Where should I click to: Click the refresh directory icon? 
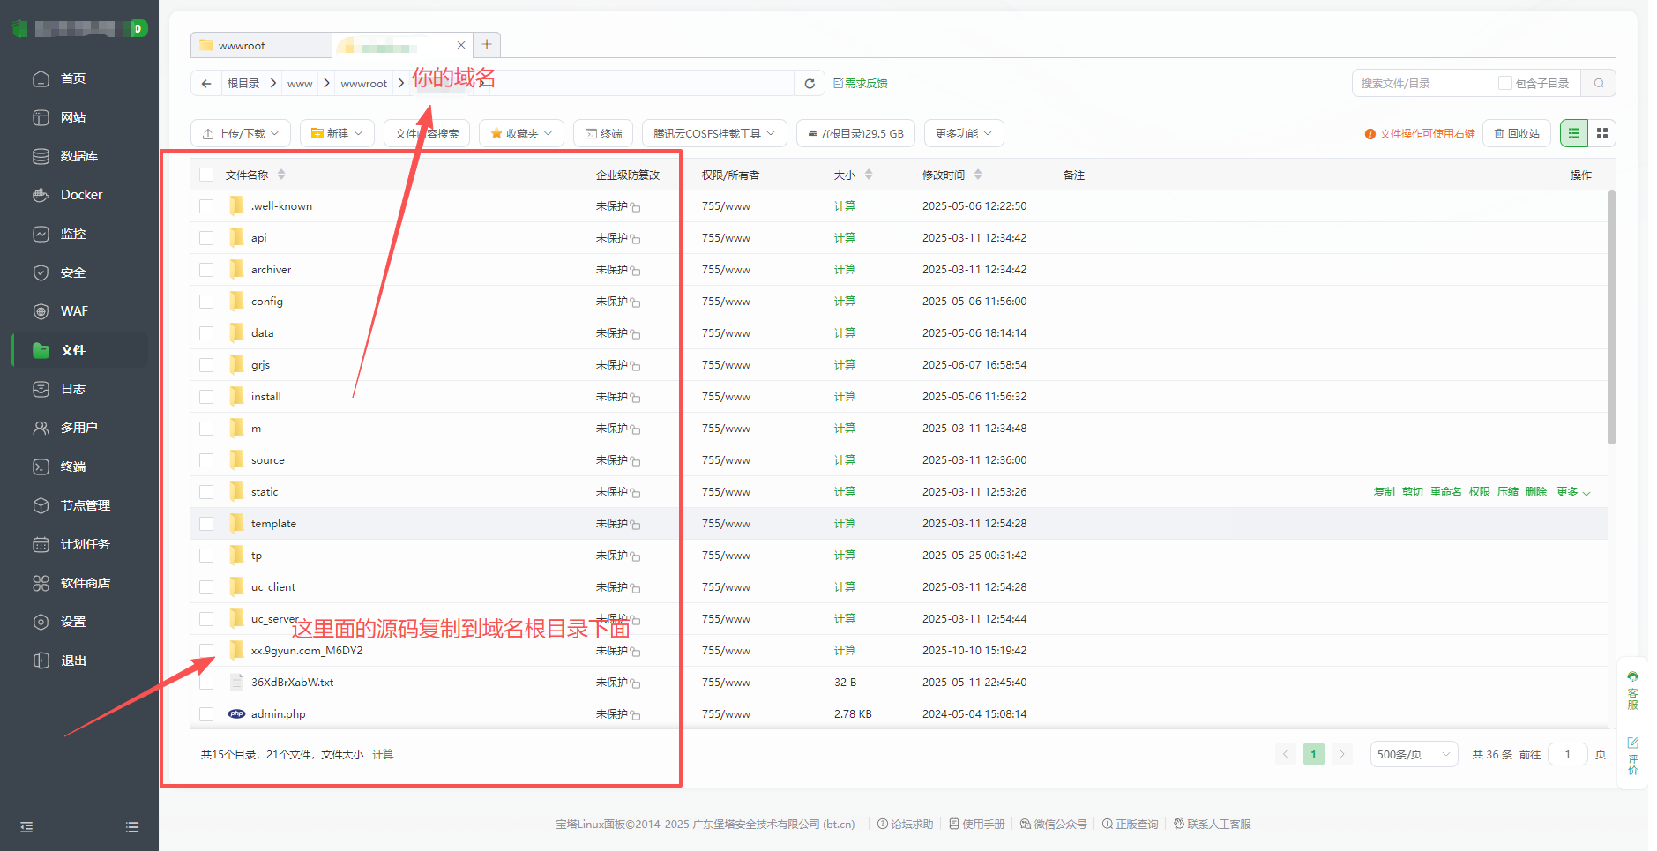pos(809,84)
